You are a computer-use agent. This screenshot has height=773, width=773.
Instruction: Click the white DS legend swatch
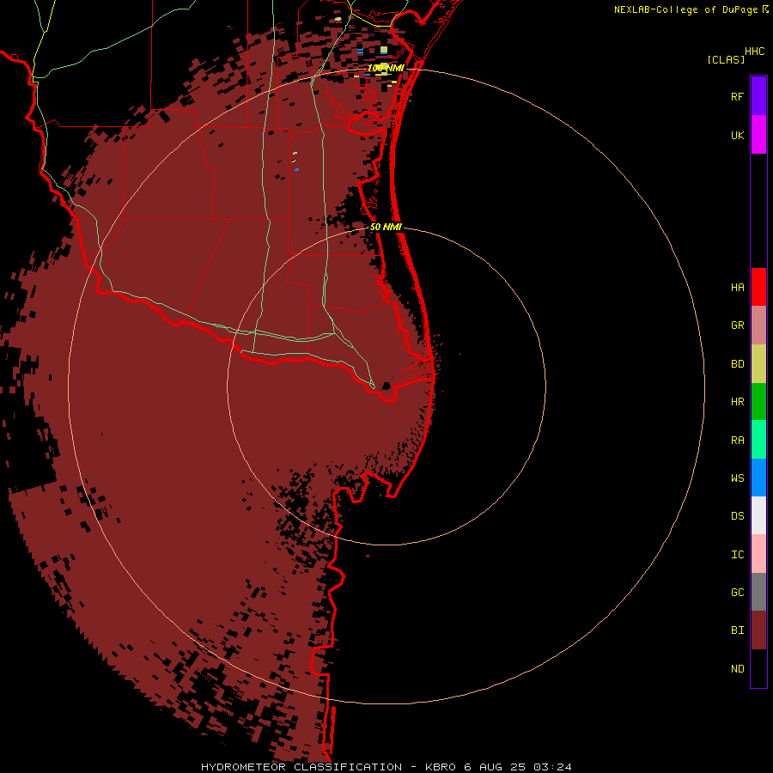pos(758,515)
